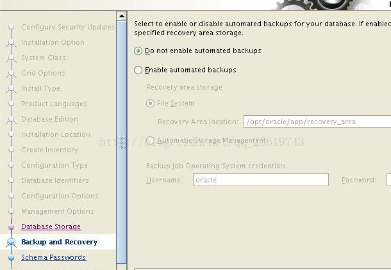Select Enable automated backups option
This screenshot has height=270, width=391.
tap(138, 70)
